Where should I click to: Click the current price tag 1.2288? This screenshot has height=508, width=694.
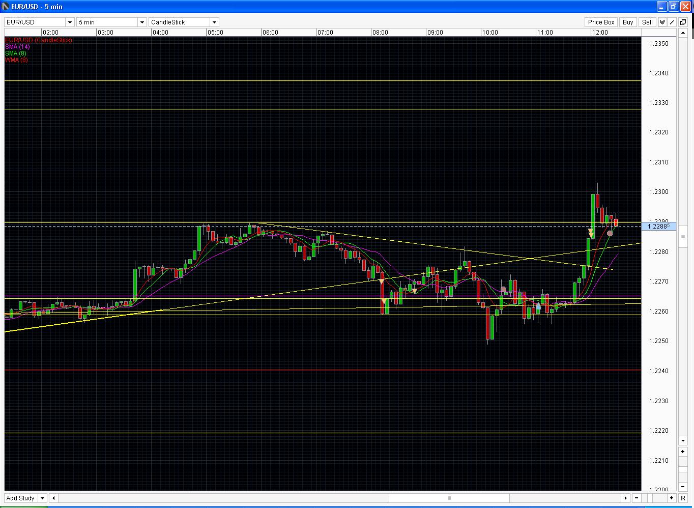click(x=659, y=226)
